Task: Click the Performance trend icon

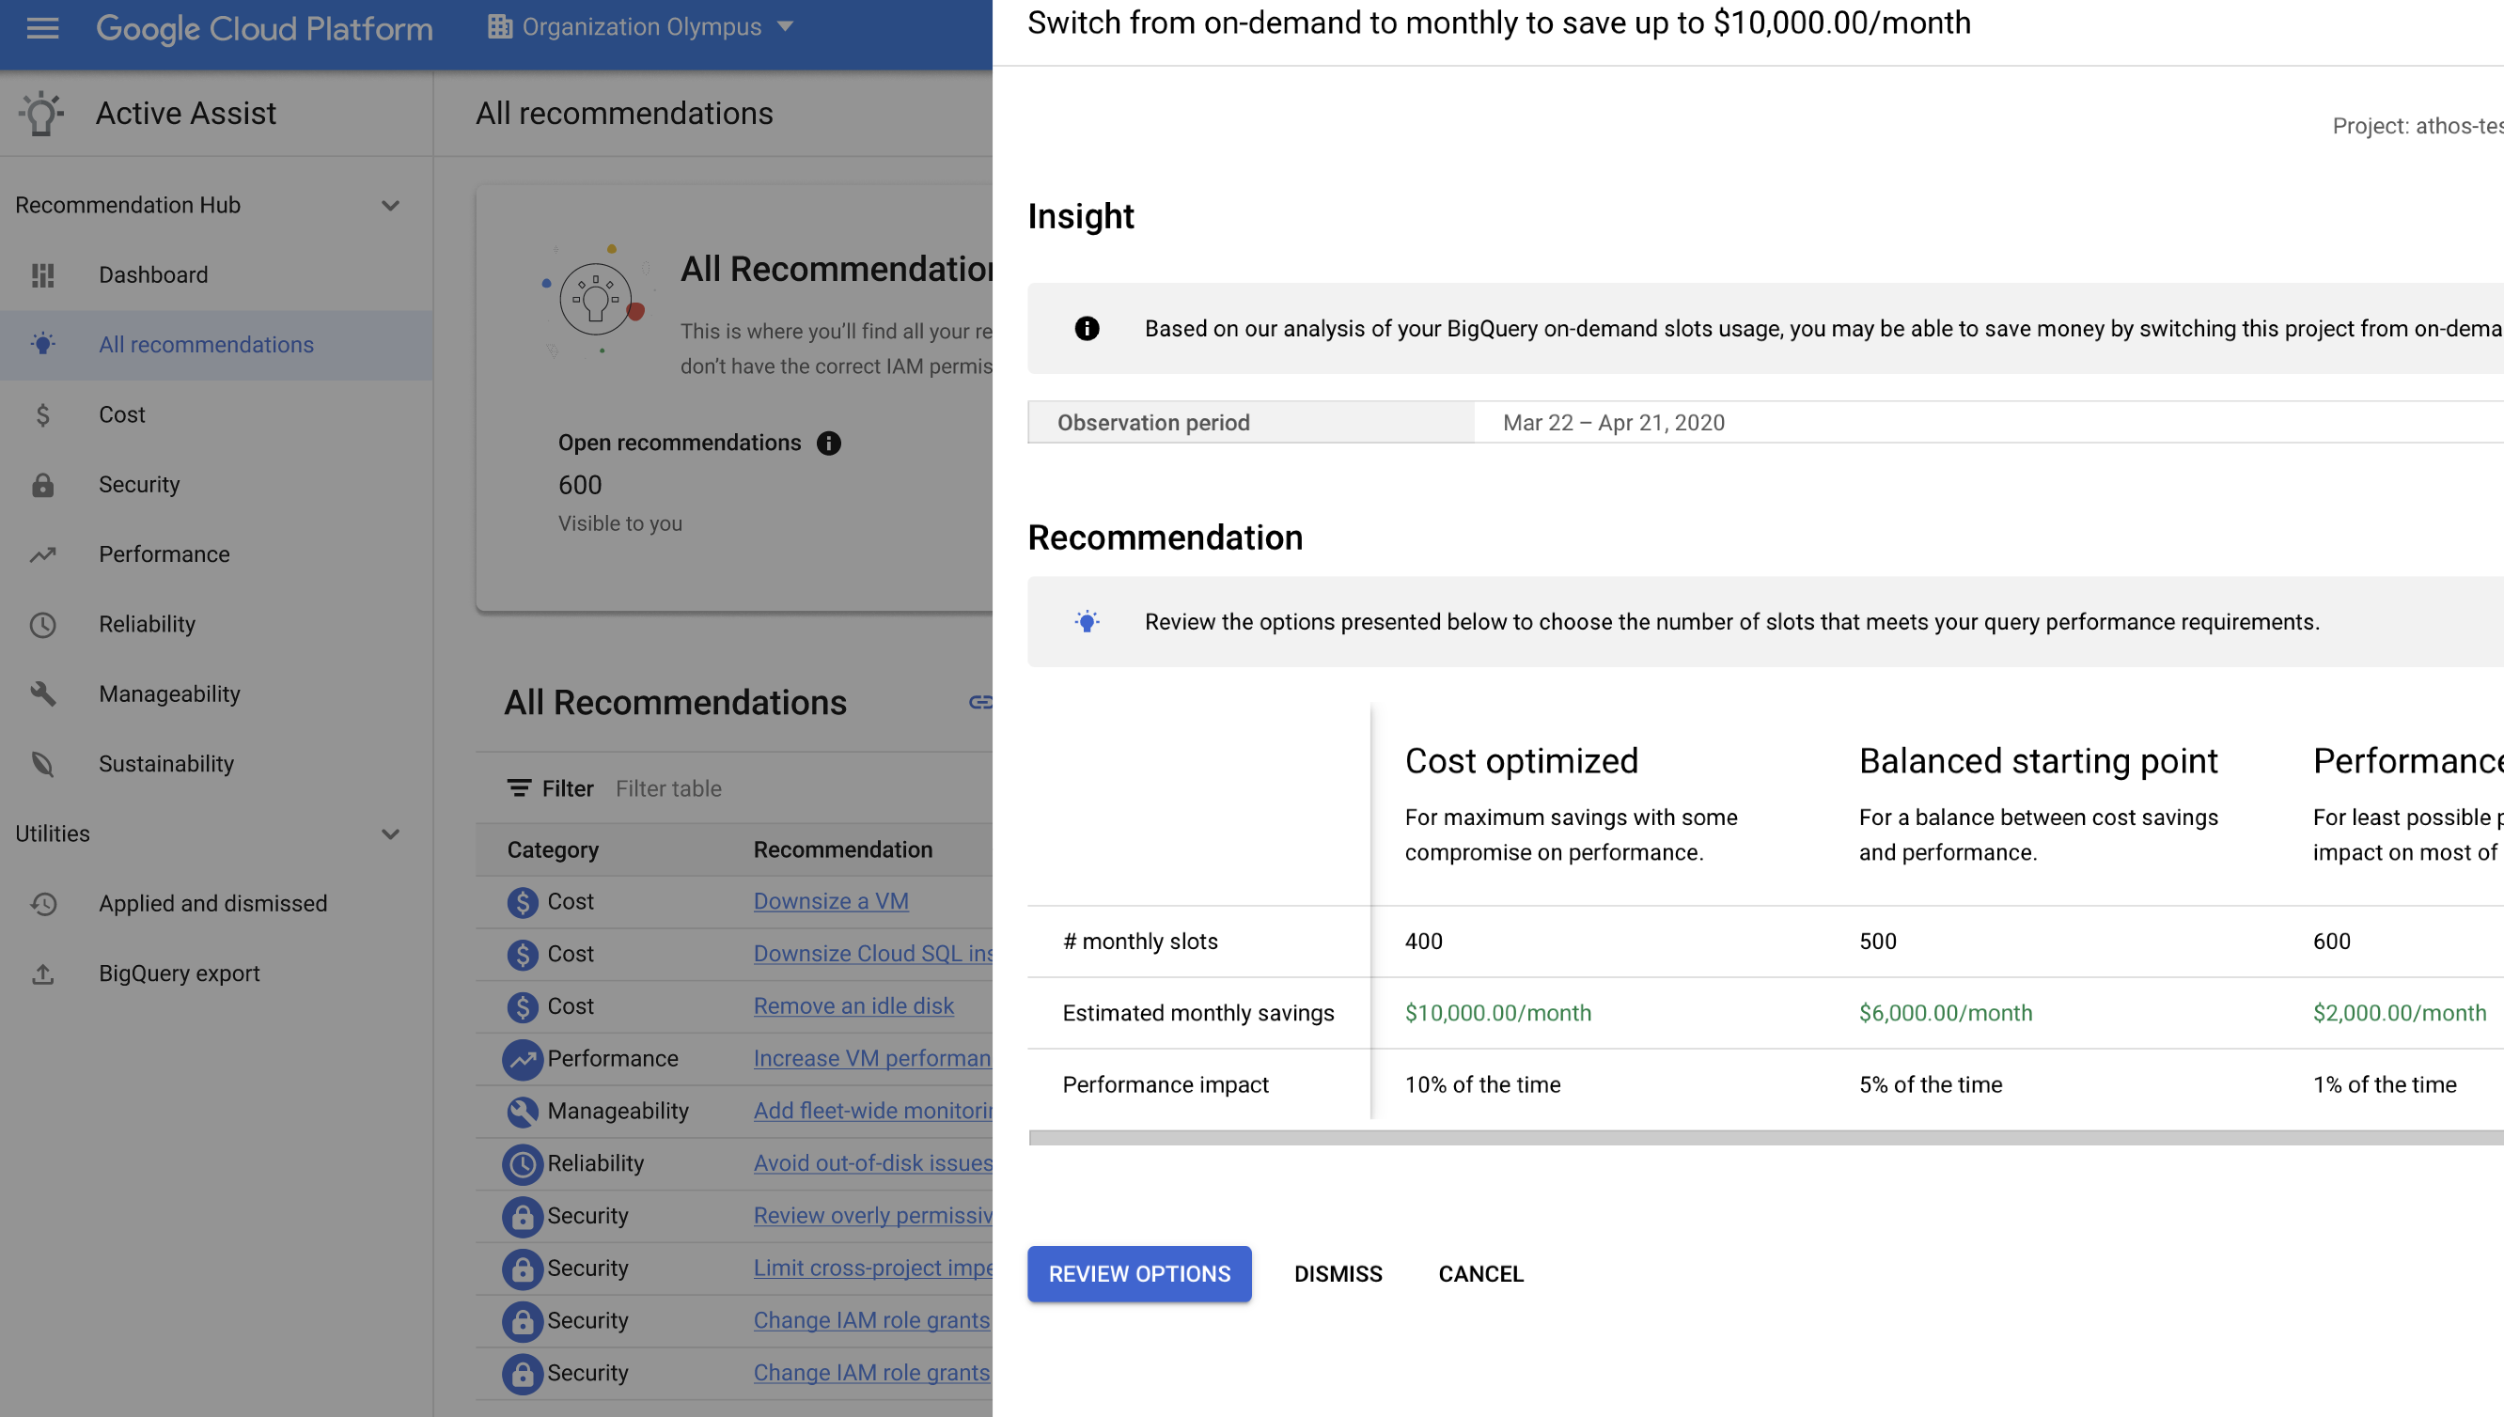Action: tap(43, 553)
